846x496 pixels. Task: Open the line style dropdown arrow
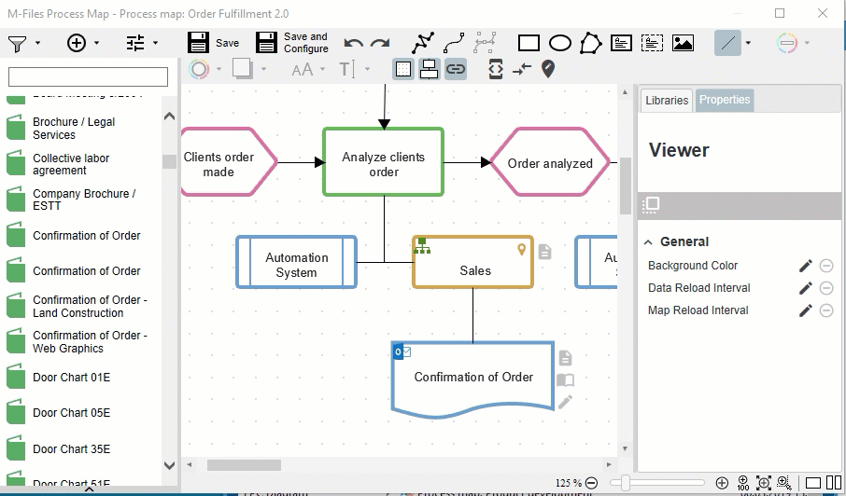click(x=748, y=43)
